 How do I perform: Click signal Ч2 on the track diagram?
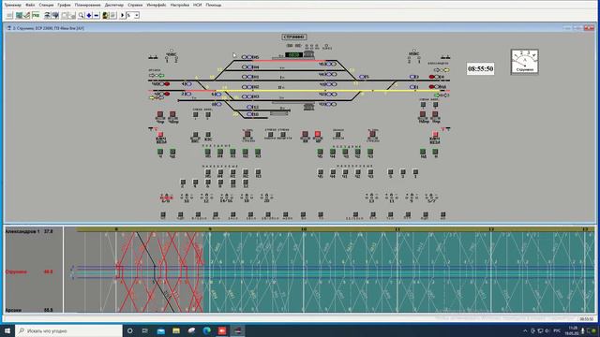(x=328, y=94)
